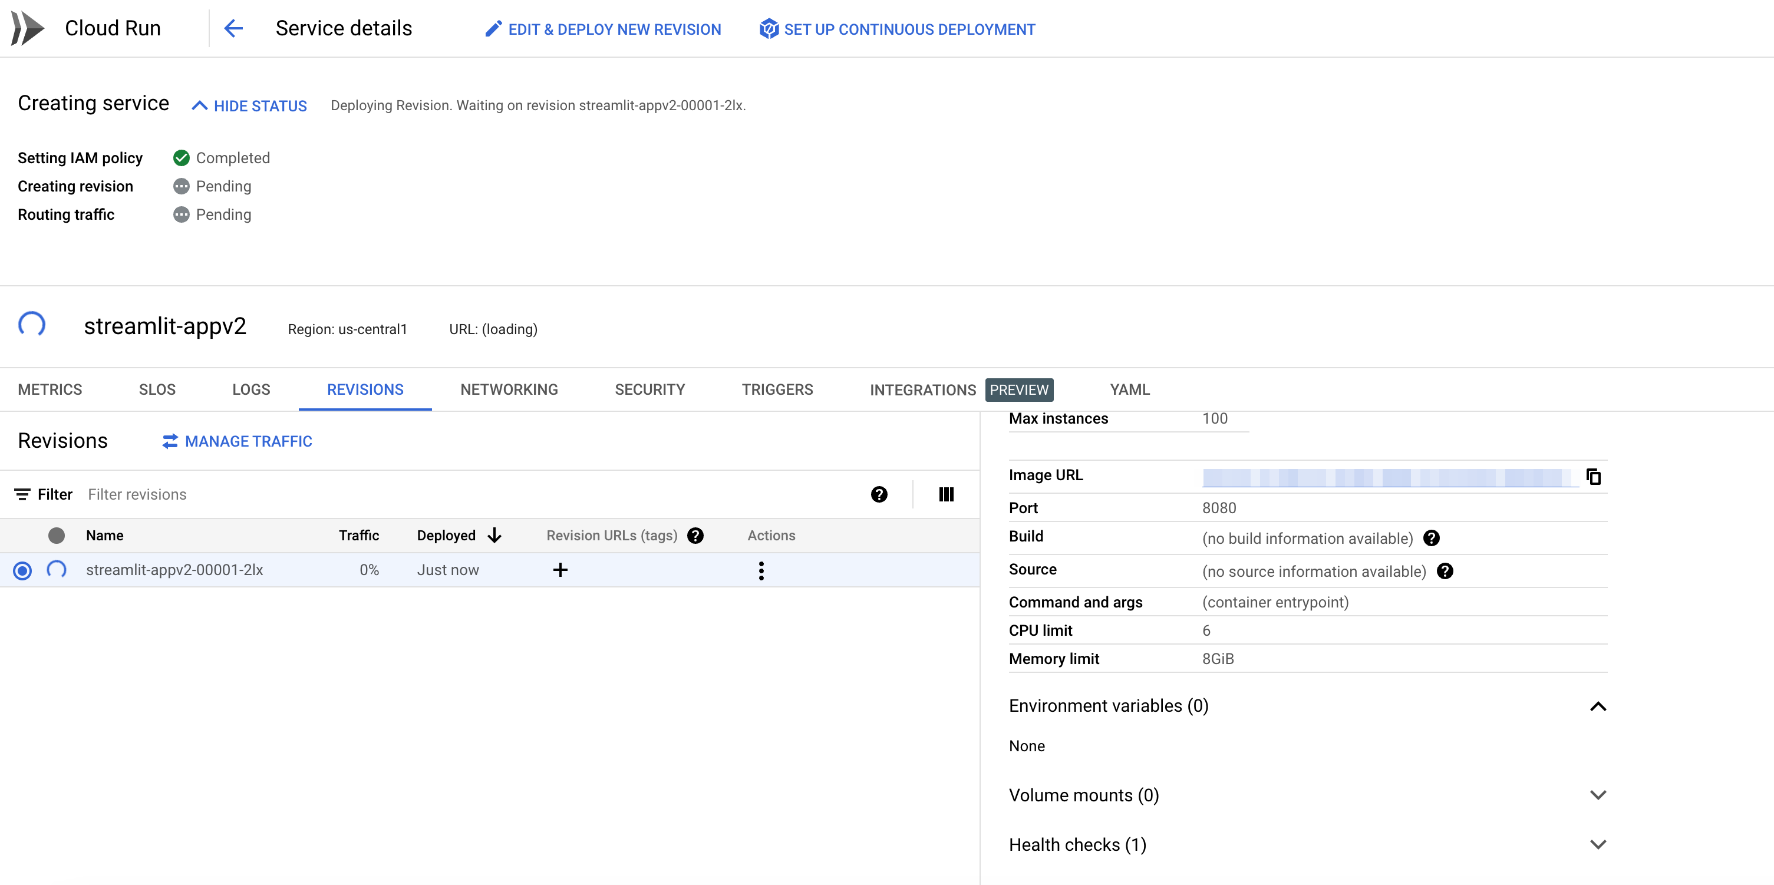Screen dimensions: 1774x885
Task: Click the back arrow next to Service details
Action: (233, 28)
